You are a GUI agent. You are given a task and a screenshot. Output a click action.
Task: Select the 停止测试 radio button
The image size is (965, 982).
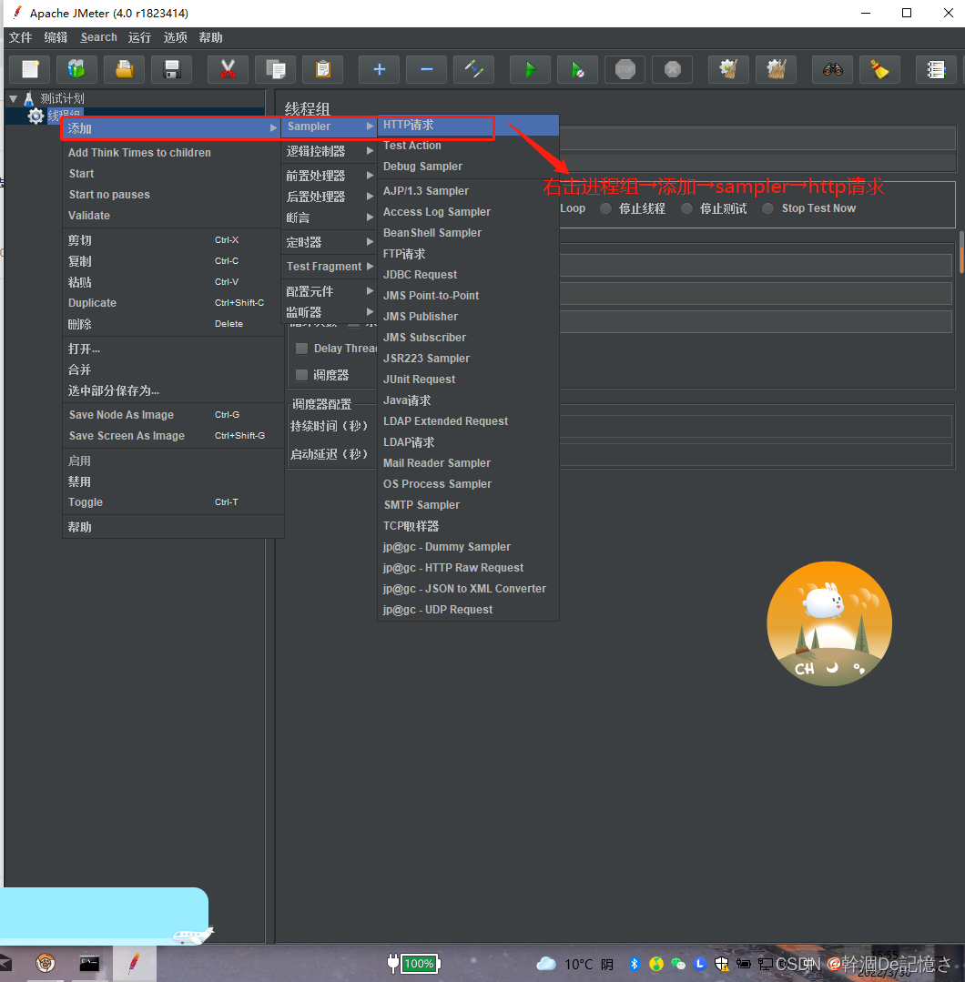(686, 208)
